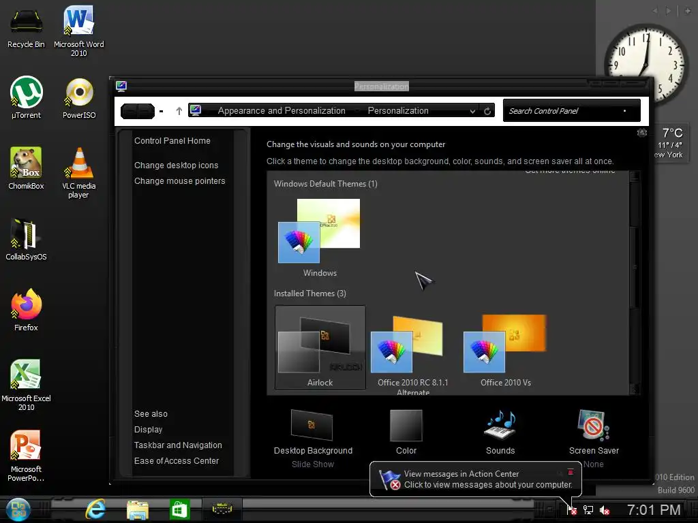Click the network tray icon

(x=588, y=510)
